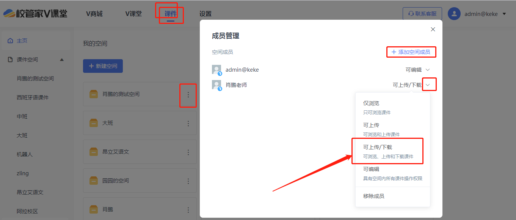Open 大班 in the sidebar
Image resolution: width=516 pixels, height=220 pixels.
click(22, 135)
